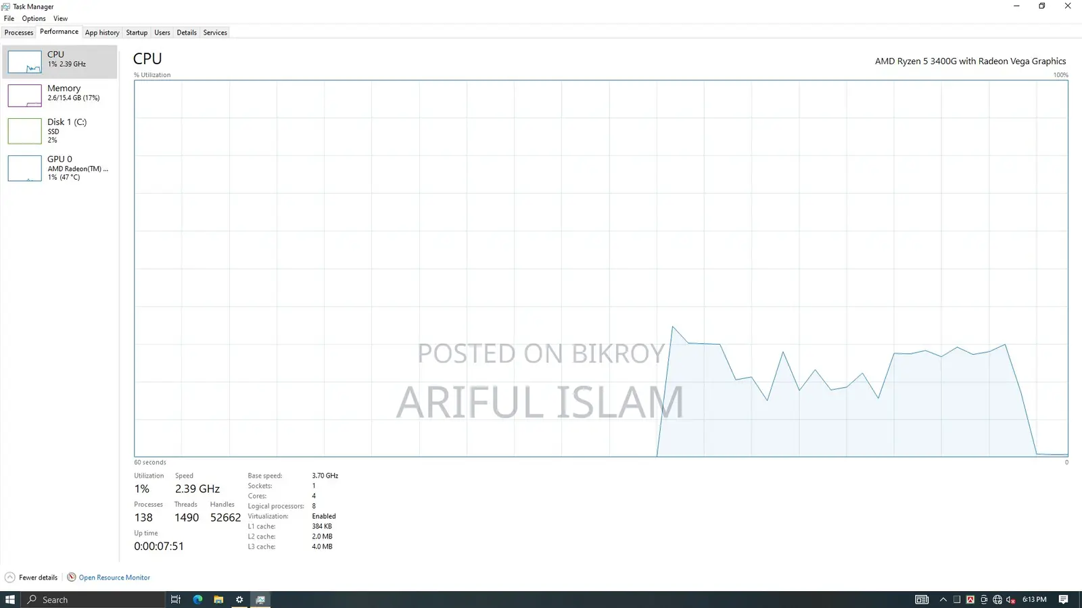
Task: Open the Action Center notifications icon
Action: pyautogui.click(x=1064, y=599)
